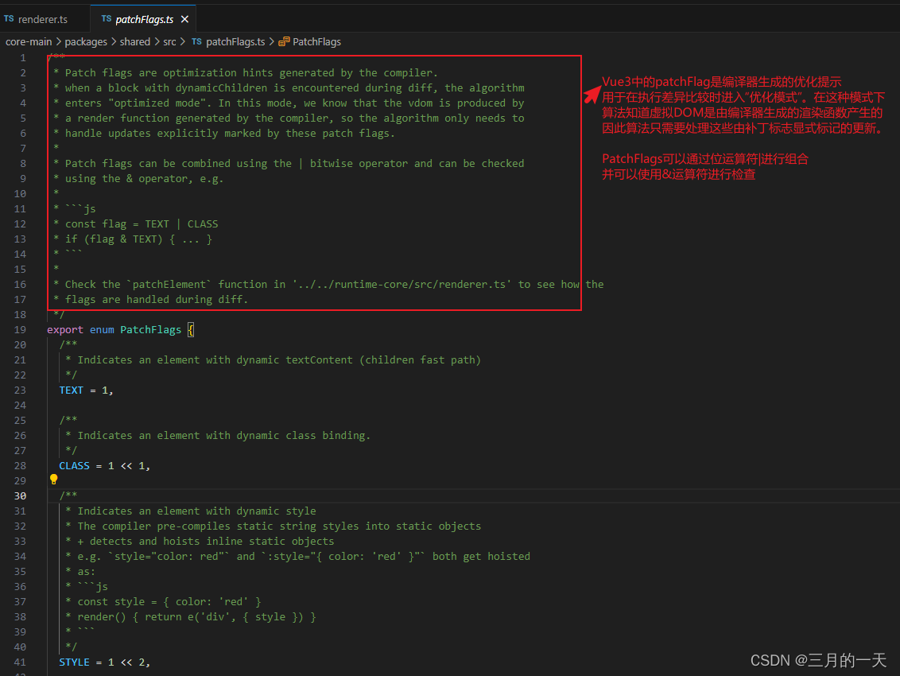
Task: Select the patchFlags.ts editor tab
Action: point(143,19)
